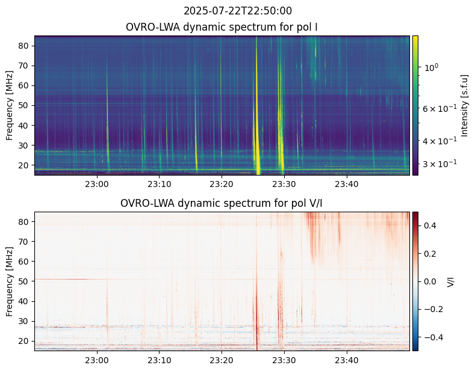Click the 23:40 tick label on lower plot
Screen dimensions: 475x371
click(x=347, y=360)
